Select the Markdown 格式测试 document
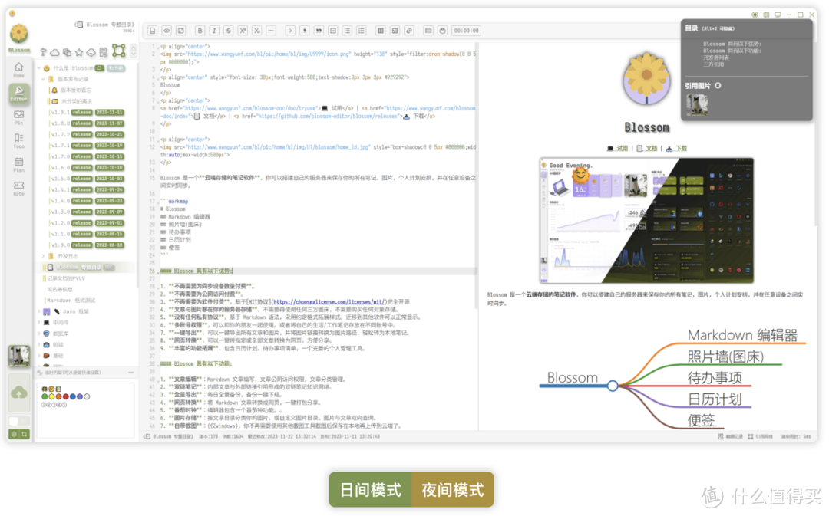Viewport: 829px width, 516px height. coord(71,301)
